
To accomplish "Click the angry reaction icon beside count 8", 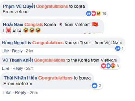I will (113, 66).
